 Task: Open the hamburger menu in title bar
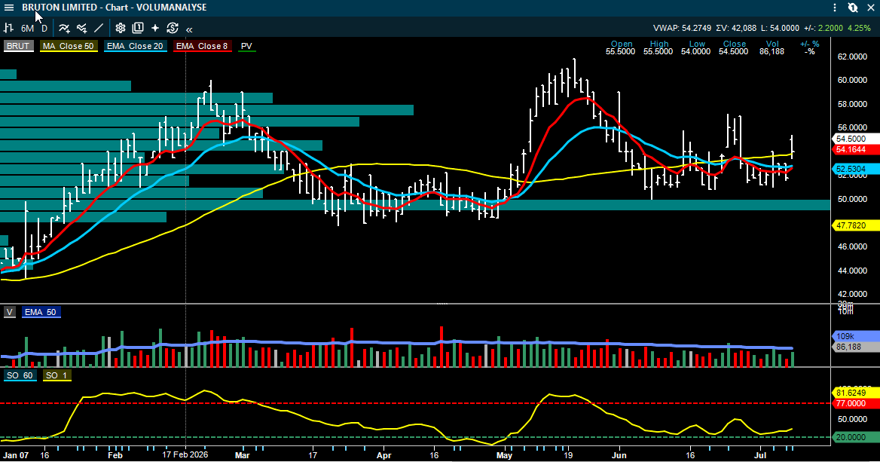tap(9, 8)
